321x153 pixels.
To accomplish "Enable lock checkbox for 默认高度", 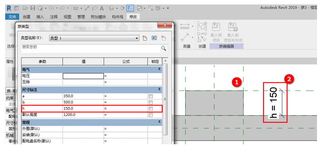I will click(151, 115).
